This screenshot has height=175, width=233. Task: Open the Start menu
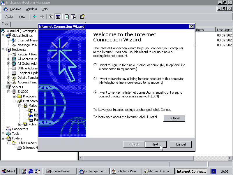point(8,171)
